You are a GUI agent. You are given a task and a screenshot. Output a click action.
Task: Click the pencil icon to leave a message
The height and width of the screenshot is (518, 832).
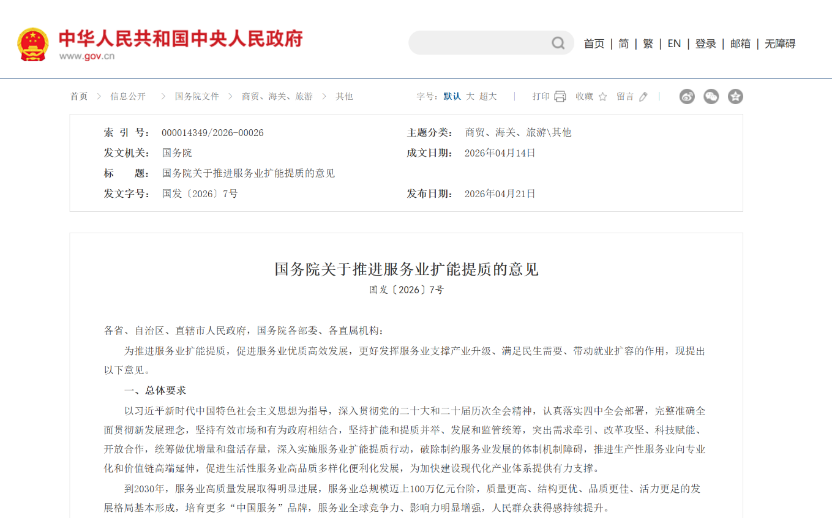pos(643,96)
